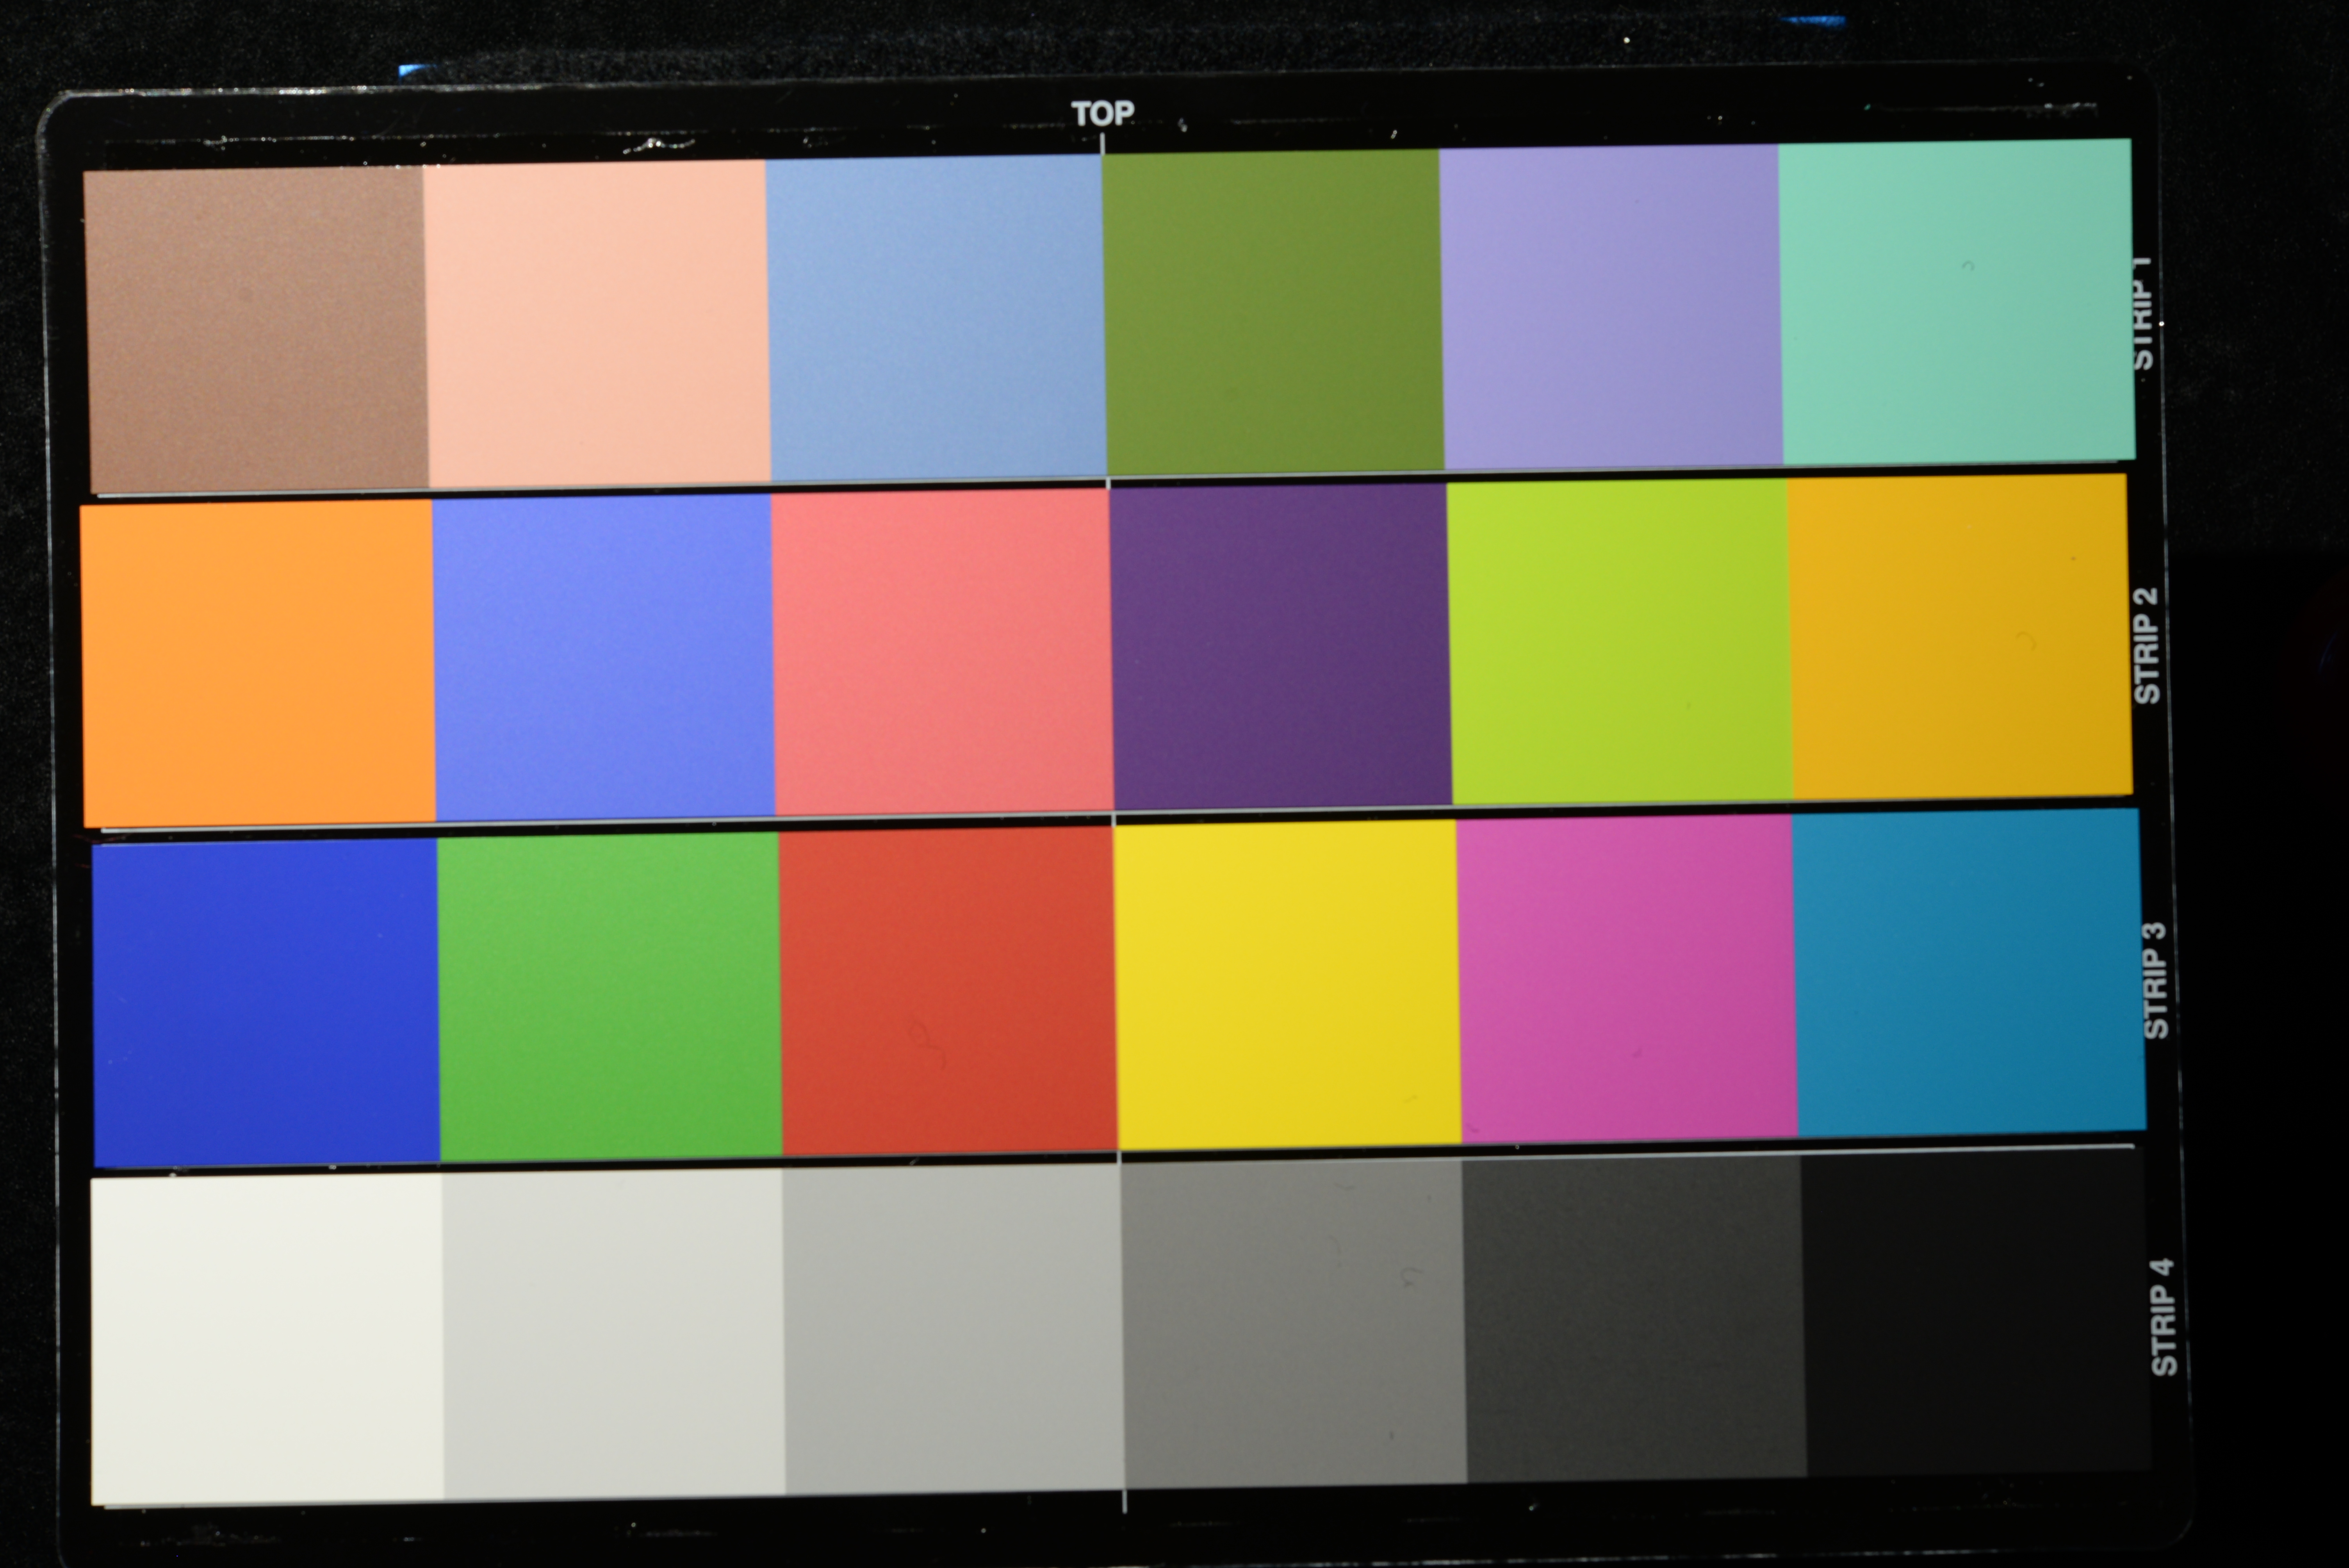Pick the sky blue patch in Strip 1
The width and height of the screenshot is (2349, 1568).
(x=936, y=317)
